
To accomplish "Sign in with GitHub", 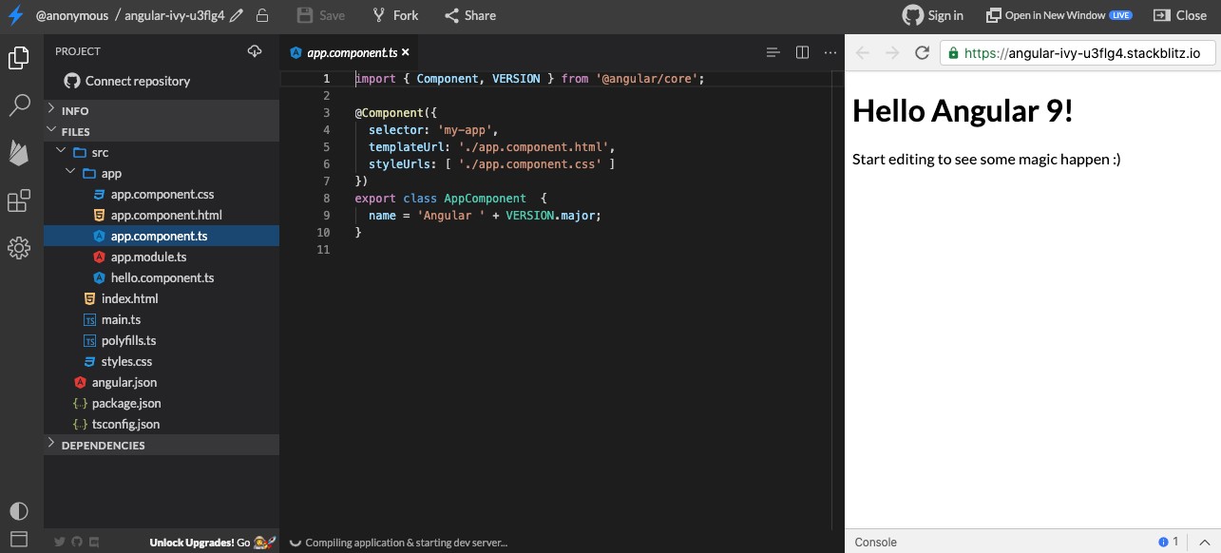I will pos(933,15).
